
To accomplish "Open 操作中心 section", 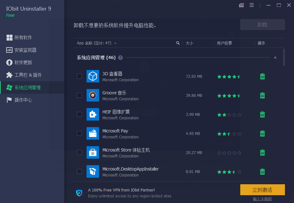I will tap(32, 100).
